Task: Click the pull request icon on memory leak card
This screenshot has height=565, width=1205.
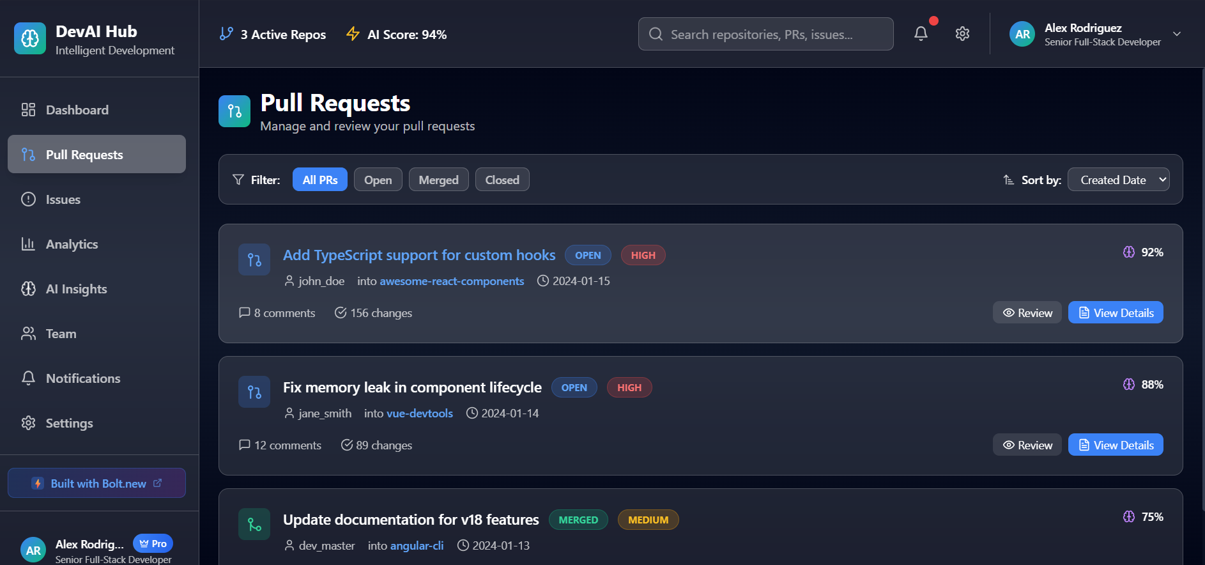Action: (x=254, y=392)
